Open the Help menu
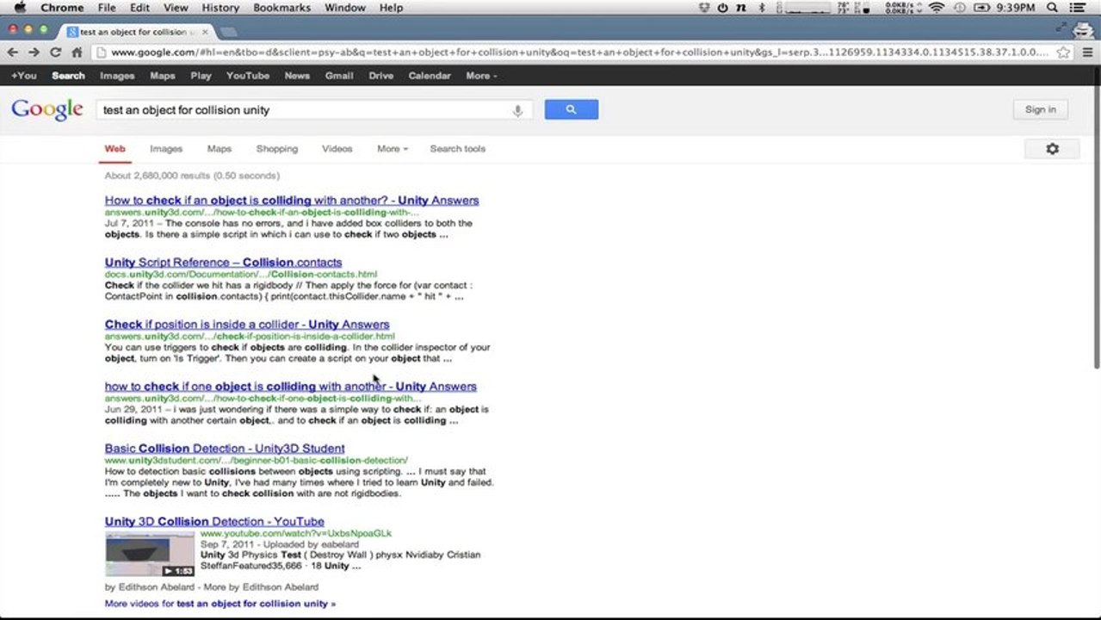1101x620 pixels. (391, 8)
